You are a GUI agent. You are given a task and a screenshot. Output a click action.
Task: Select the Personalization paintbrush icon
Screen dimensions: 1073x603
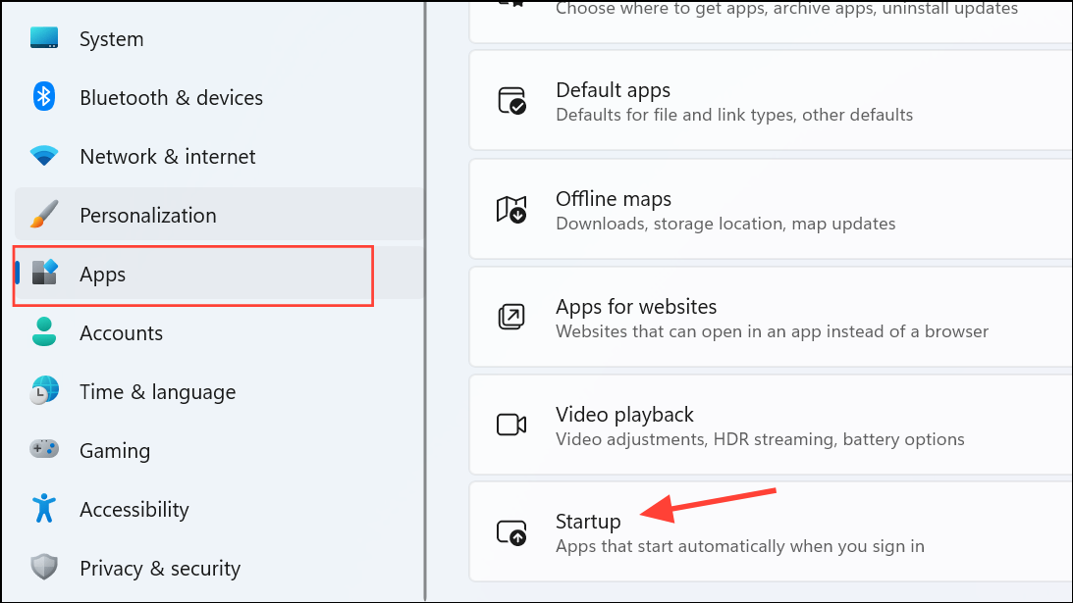[x=43, y=215]
